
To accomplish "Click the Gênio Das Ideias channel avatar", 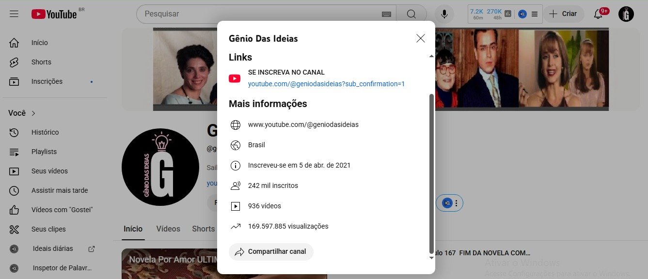I will 160,167.
